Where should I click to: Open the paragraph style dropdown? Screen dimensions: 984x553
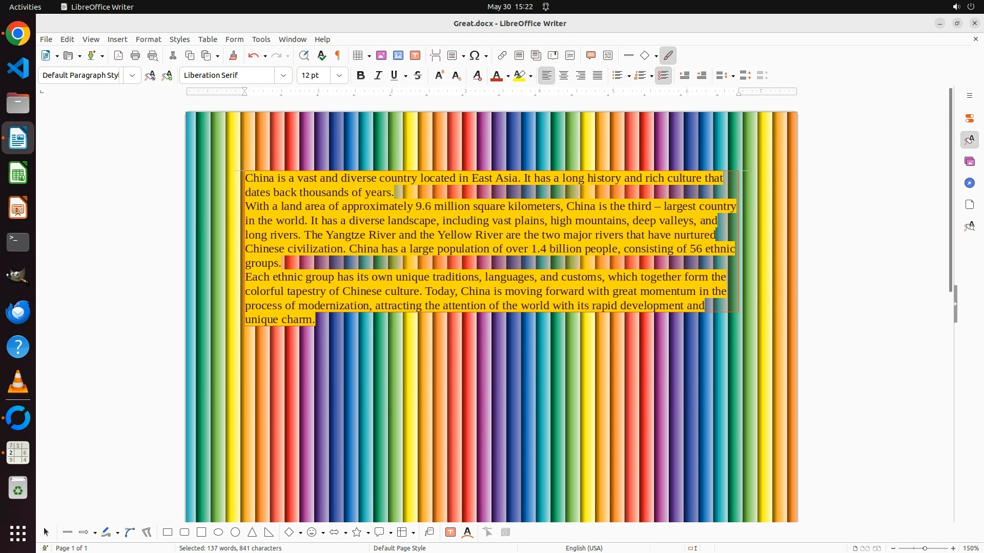132,75
